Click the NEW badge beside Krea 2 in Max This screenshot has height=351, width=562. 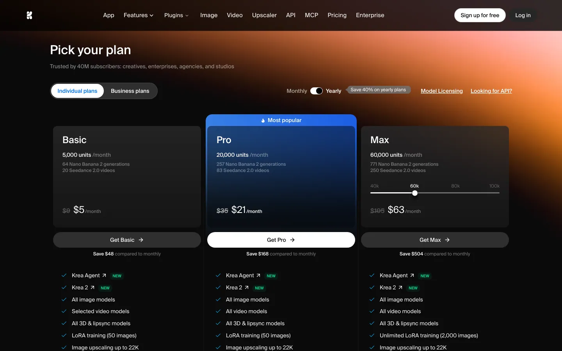pyautogui.click(x=413, y=288)
